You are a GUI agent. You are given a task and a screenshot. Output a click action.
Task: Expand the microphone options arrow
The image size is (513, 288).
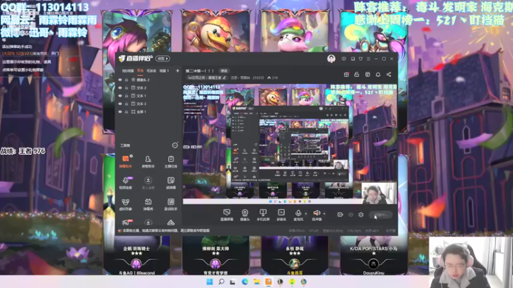306,214
